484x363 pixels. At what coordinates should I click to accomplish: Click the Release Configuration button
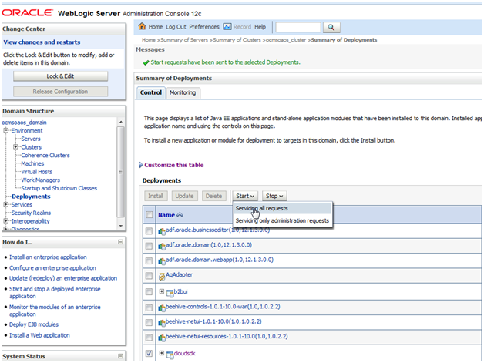coord(60,92)
